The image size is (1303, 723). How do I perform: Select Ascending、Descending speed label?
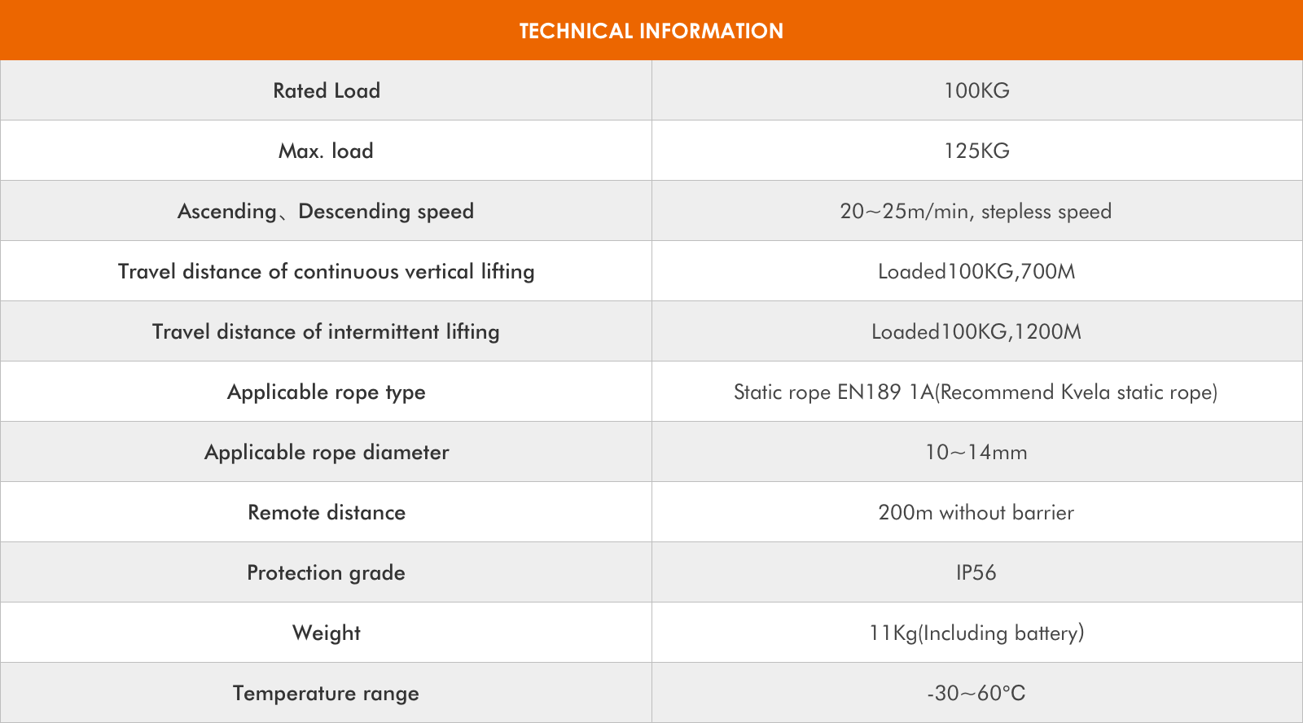[x=326, y=212]
